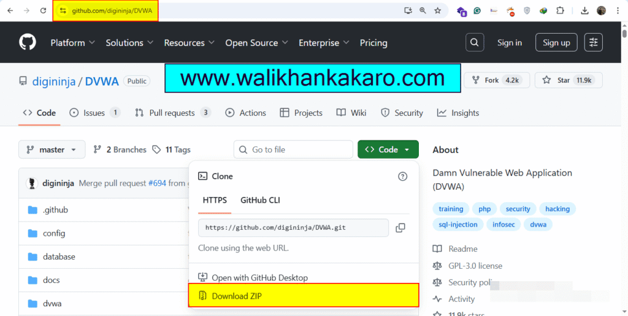Star the repository with Star button
This screenshot has height=316, width=628.
569,80
